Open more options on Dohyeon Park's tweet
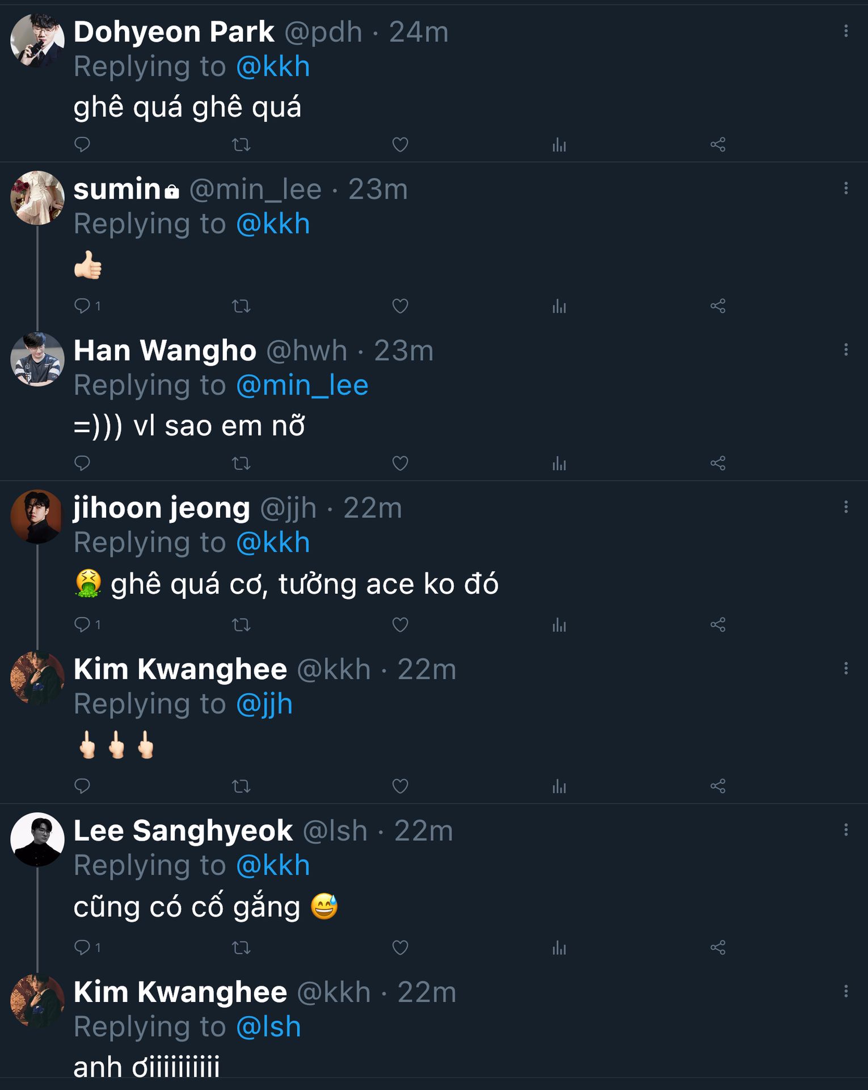Viewport: 868px width, 1090px height. (x=845, y=31)
